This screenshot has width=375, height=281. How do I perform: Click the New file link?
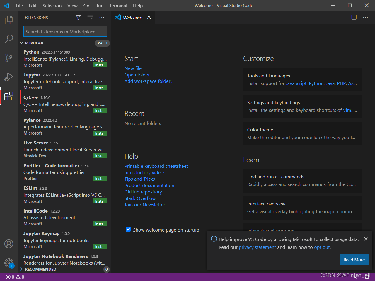133,68
